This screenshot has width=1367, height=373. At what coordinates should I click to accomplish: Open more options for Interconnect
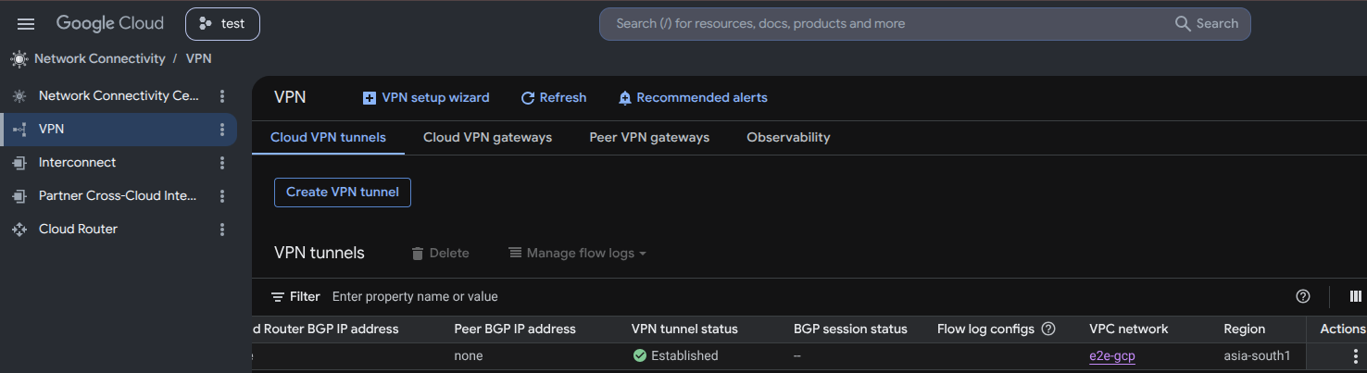pyautogui.click(x=221, y=162)
